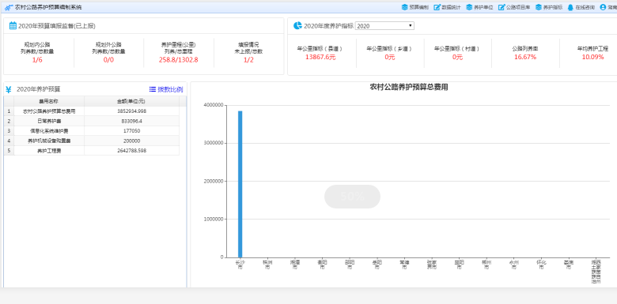Click the amount cell 177050
The height and width of the screenshot is (304, 617).
point(131,131)
